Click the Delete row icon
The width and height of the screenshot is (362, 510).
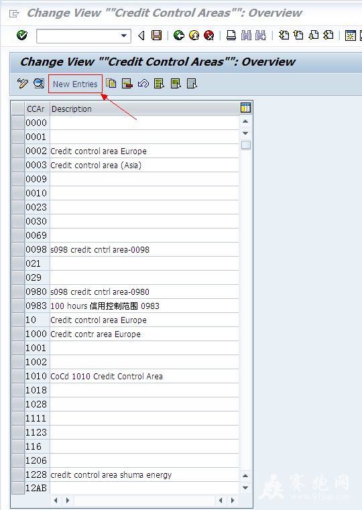[x=127, y=84]
